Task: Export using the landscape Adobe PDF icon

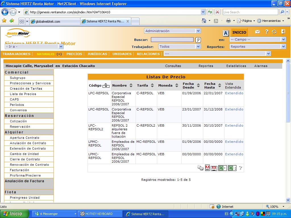Action: point(214,168)
